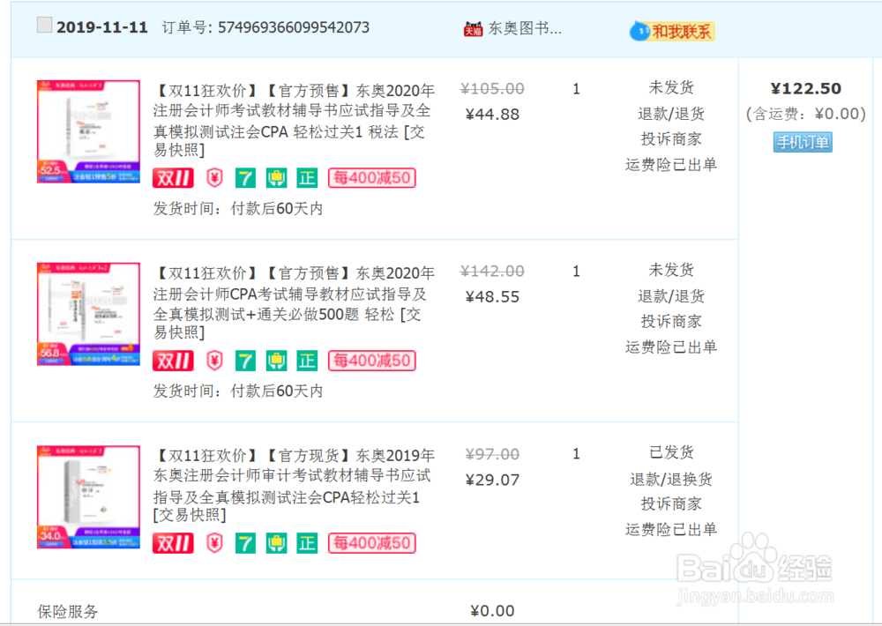Click the 正 genuine icon on the 500题 item

tap(307, 361)
